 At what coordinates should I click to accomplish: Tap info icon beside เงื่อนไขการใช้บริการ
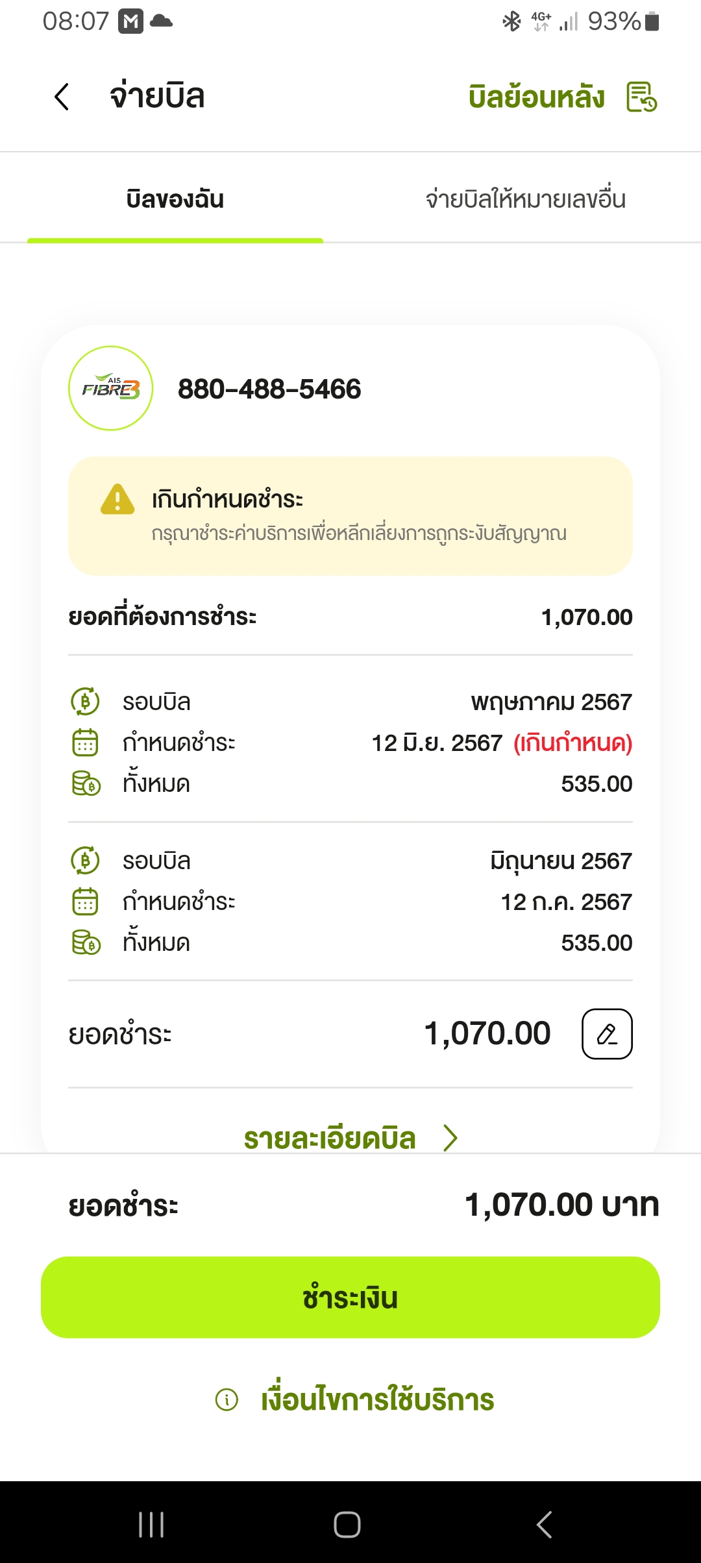click(227, 1399)
